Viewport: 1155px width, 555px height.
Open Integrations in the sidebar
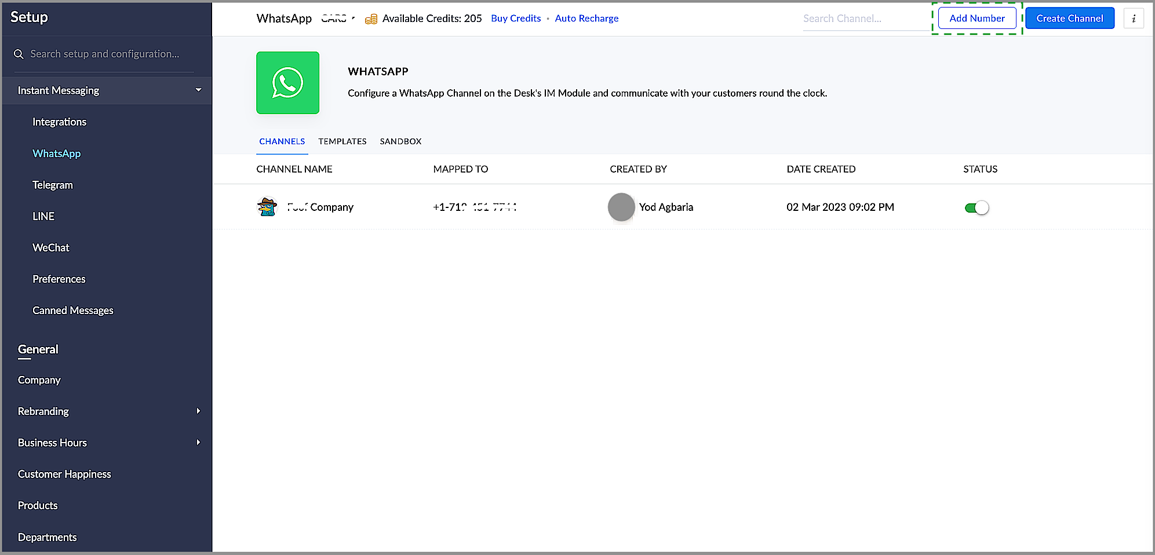coord(59,122)
